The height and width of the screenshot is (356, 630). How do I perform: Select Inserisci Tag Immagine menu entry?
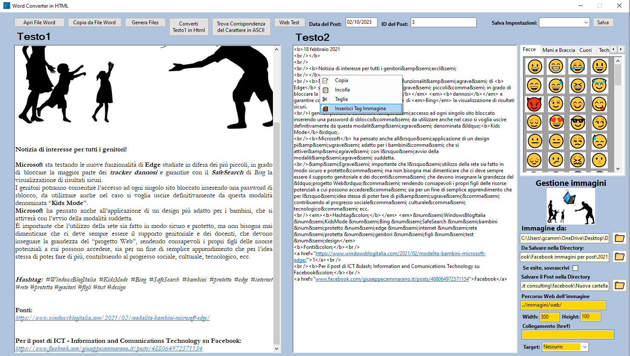point(360,108)
